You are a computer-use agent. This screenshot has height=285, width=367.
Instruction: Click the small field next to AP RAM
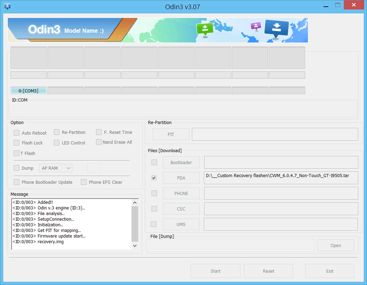pyautogui.click(x=94, y=168)
